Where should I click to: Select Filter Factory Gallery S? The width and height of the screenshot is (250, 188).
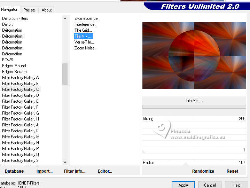(x=20, y=160)
